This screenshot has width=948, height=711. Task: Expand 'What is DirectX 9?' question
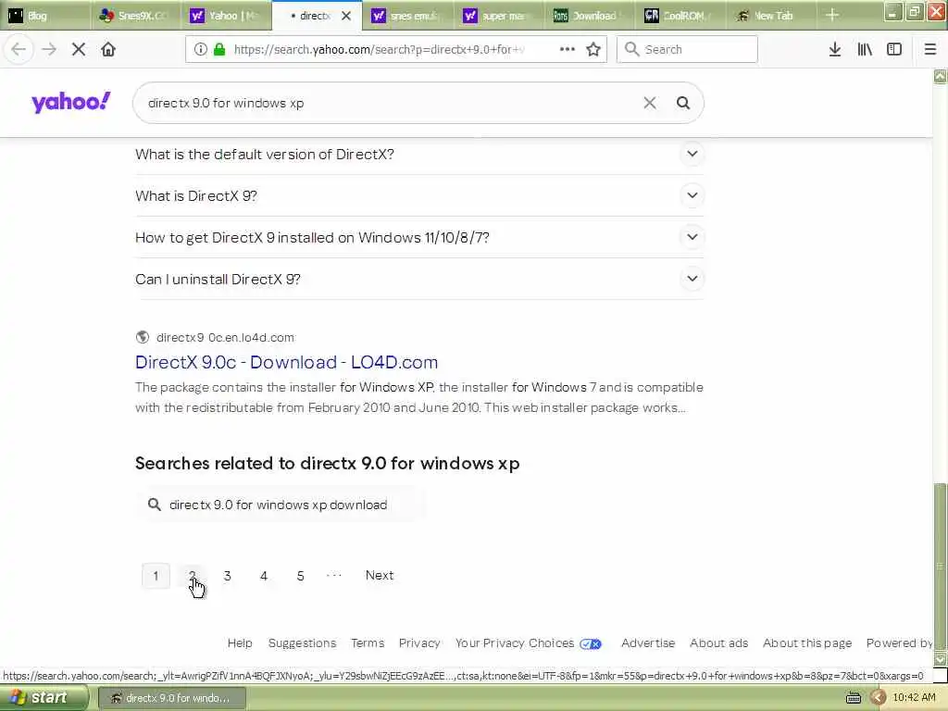click(692, 195)
